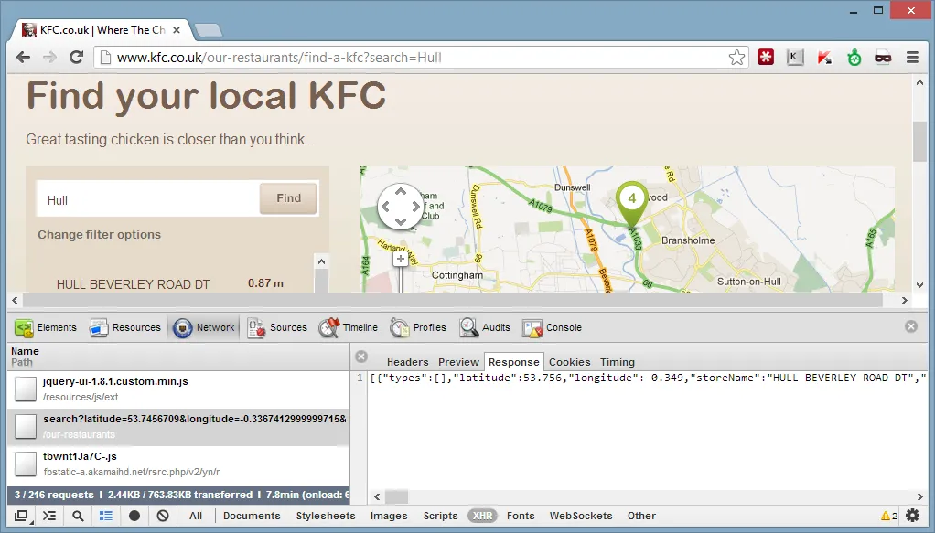Switch to the Sources panel
Screen dimensions: 935x533
[277, 327]
